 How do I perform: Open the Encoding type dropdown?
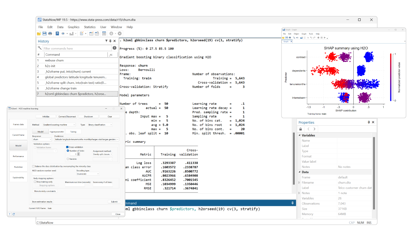[88, 174]
